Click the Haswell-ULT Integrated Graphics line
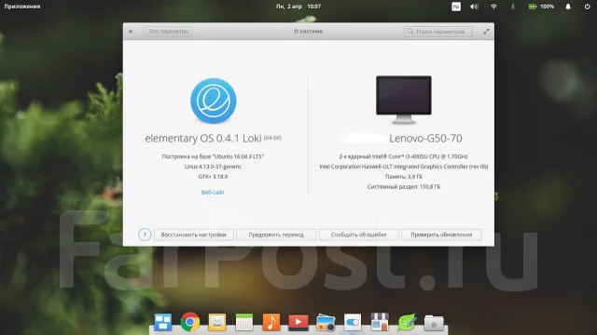597x335 pixels. [x=404, y=167]
